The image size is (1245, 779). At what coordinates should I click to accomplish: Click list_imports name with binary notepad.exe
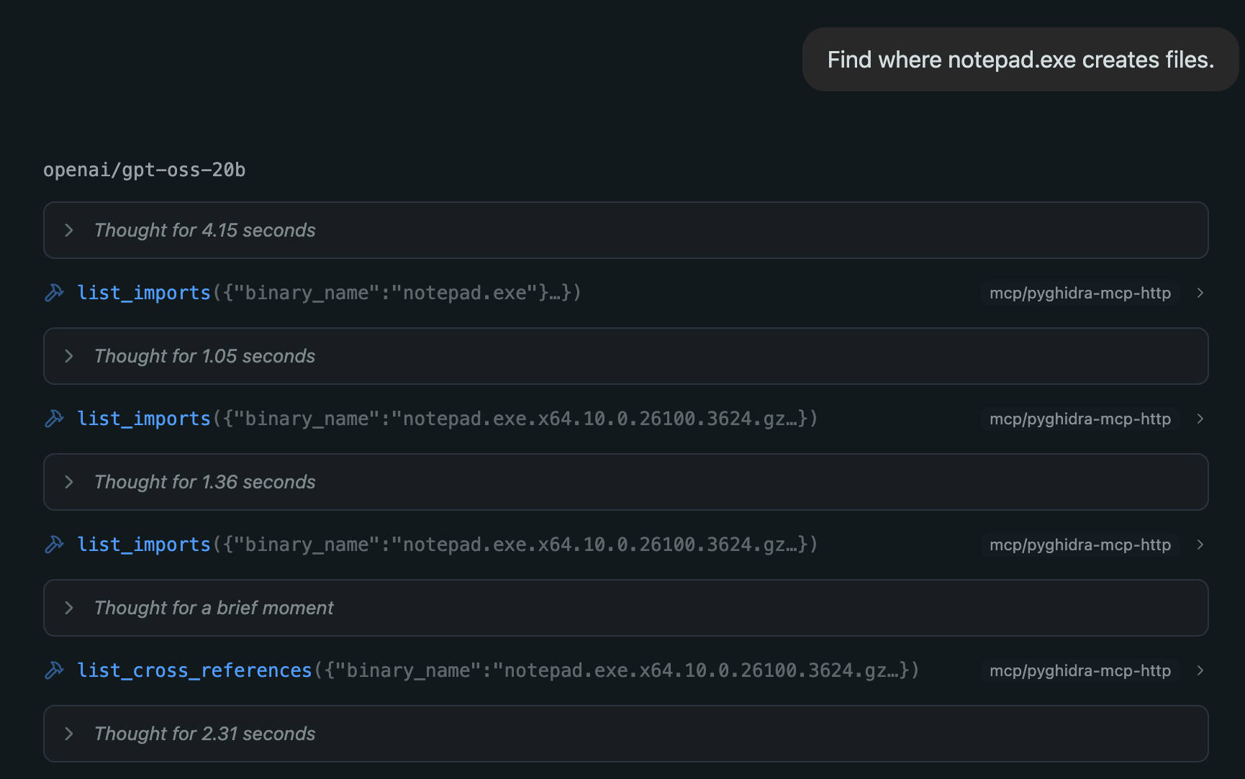[144, 293]
